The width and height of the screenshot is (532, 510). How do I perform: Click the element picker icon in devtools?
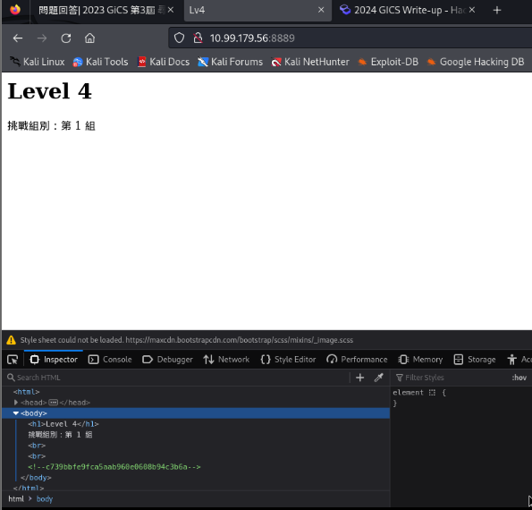[x=13, y=360]
